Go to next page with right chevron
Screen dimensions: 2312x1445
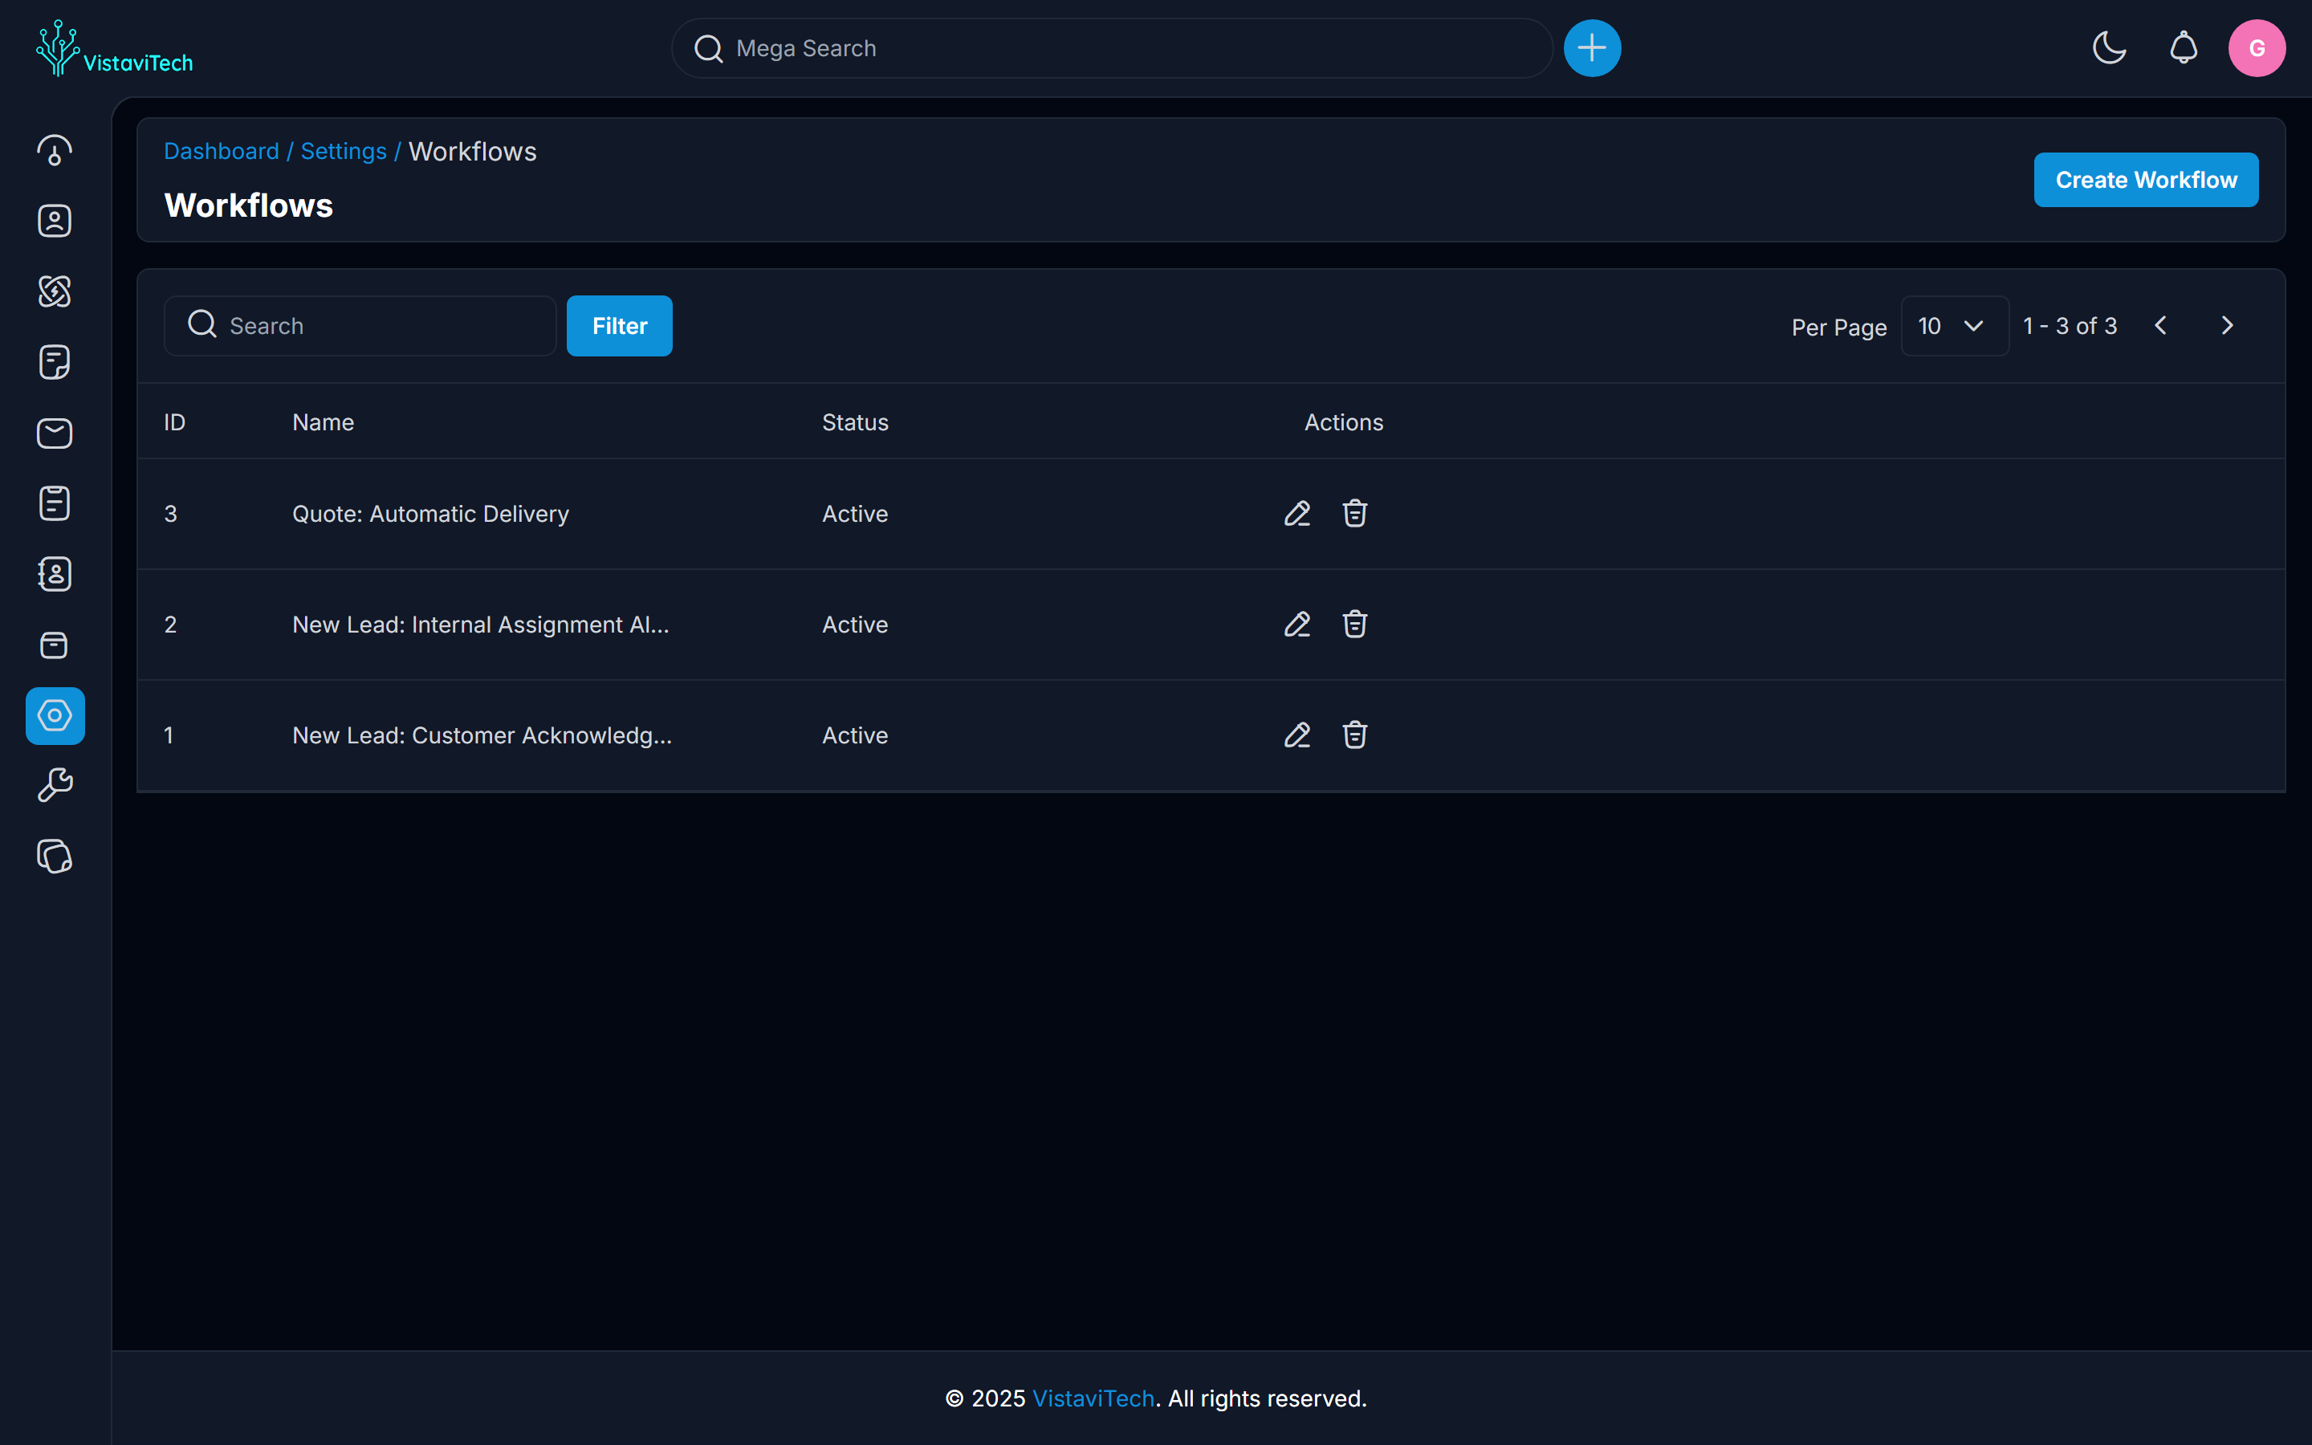pyautogui.click(x=2228, y=325)
